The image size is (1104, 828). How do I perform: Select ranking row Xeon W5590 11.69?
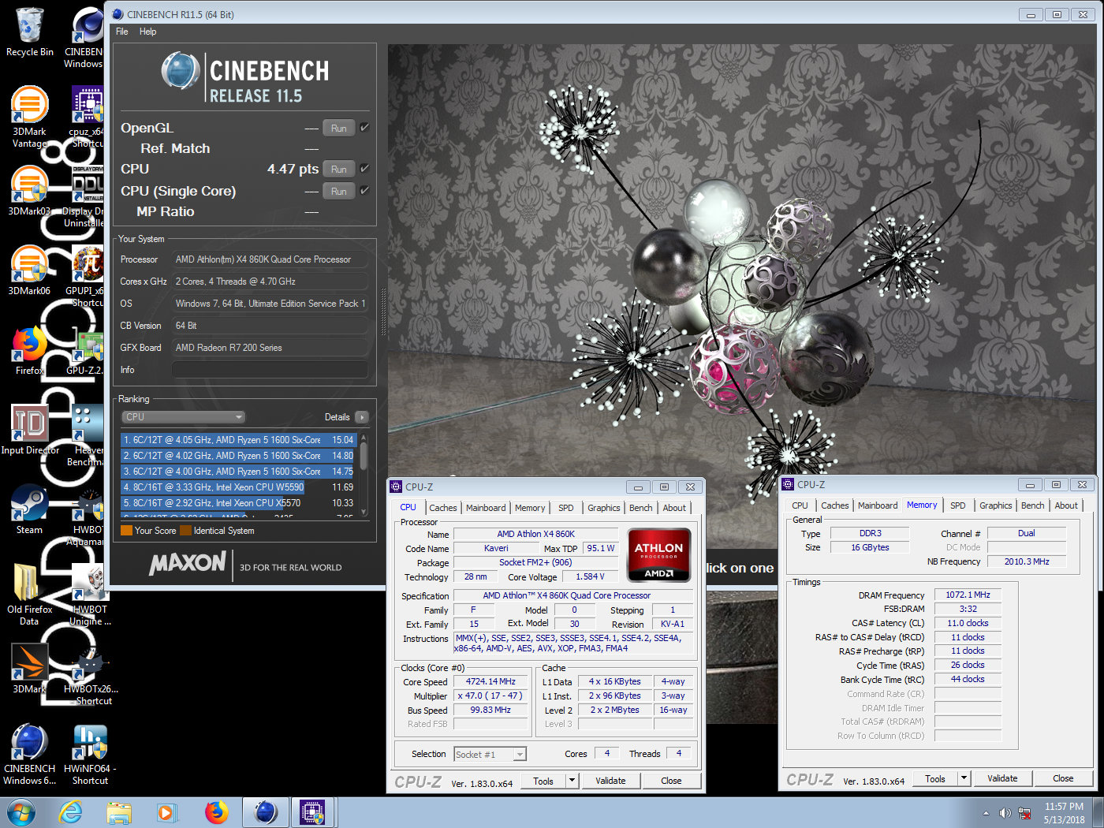pos(239,487)
